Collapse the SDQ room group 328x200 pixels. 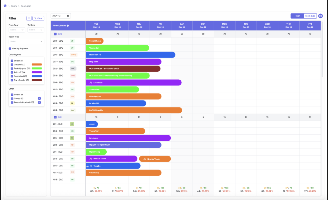pos(55,34)
